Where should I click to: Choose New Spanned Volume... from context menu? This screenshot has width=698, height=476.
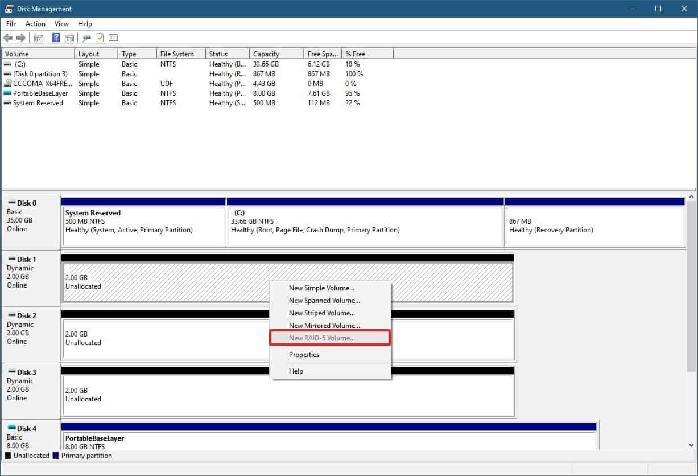coord(330,301)
